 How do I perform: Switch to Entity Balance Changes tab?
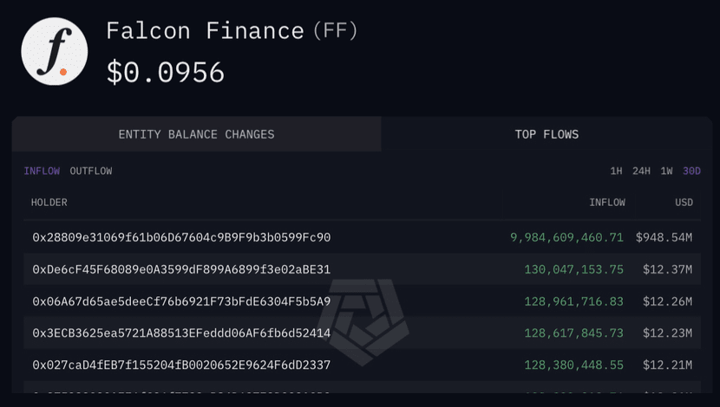tap(196, 134)
